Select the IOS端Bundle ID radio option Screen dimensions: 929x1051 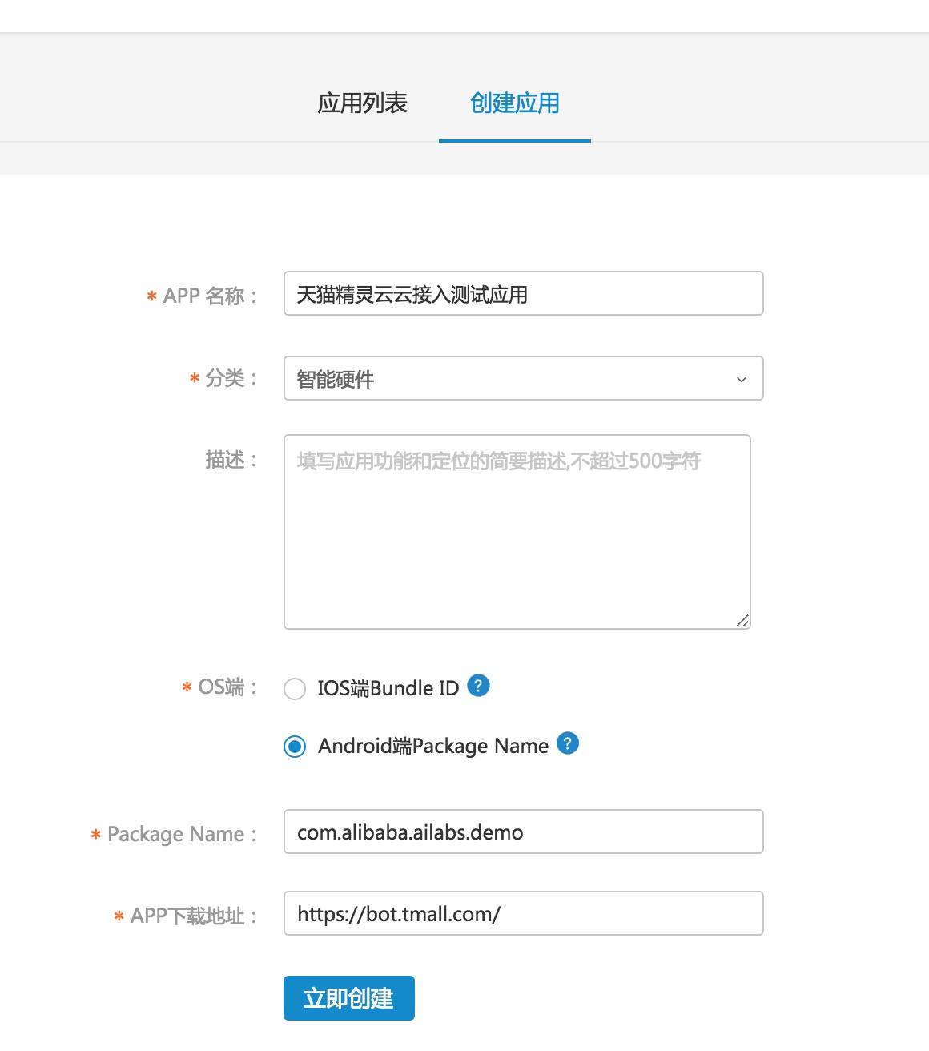pos(295,689)
